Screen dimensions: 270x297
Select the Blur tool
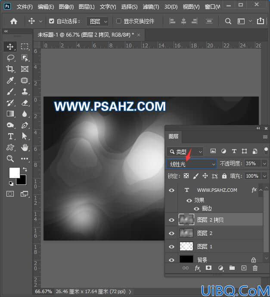point(25,114)
